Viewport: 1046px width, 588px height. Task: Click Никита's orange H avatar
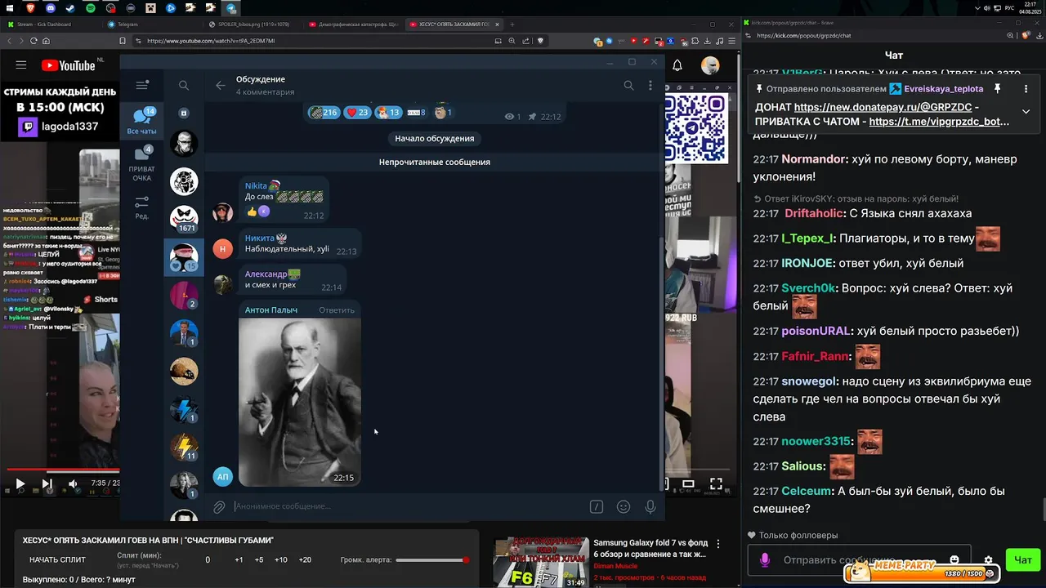[x=223, y=250]
